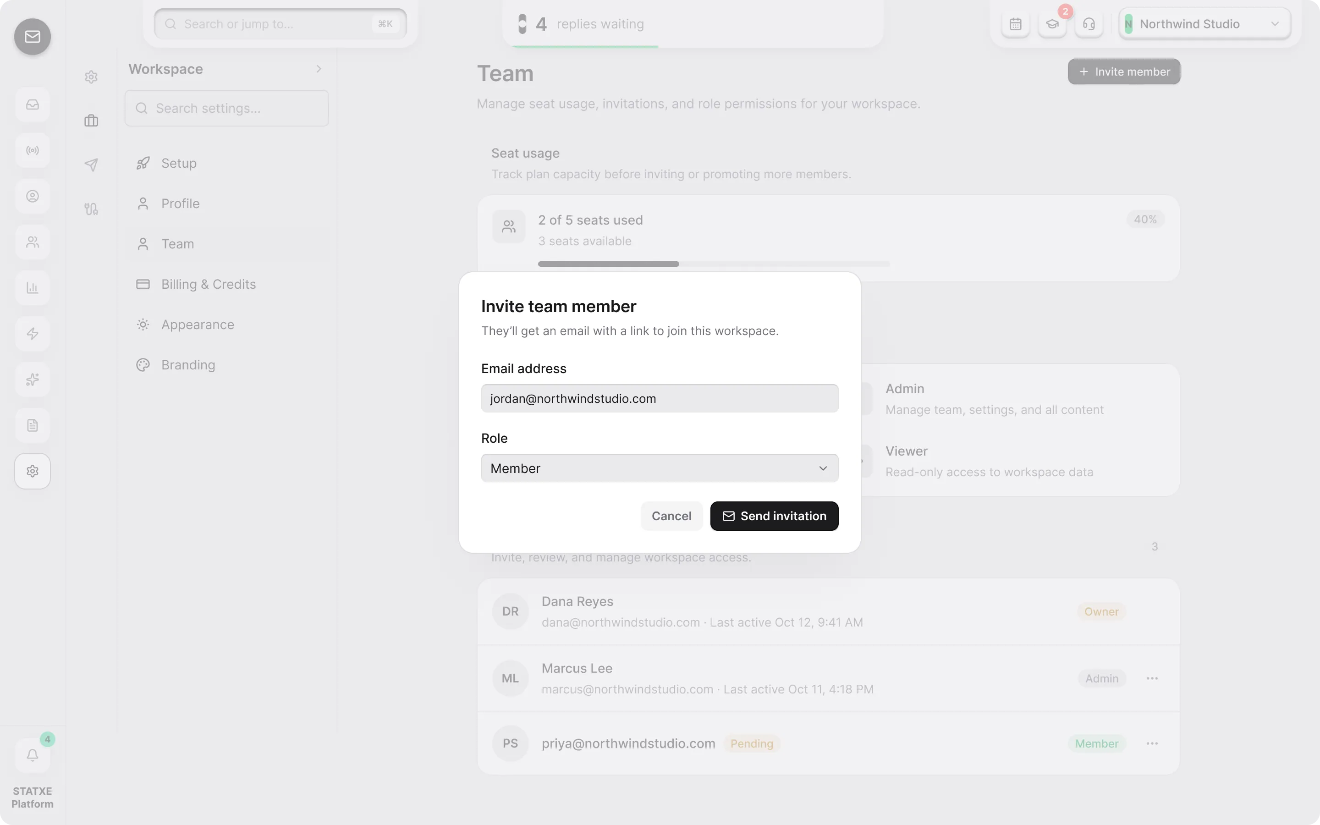
Task: Click the seat usage progress bar
Action: click(714, 264)
